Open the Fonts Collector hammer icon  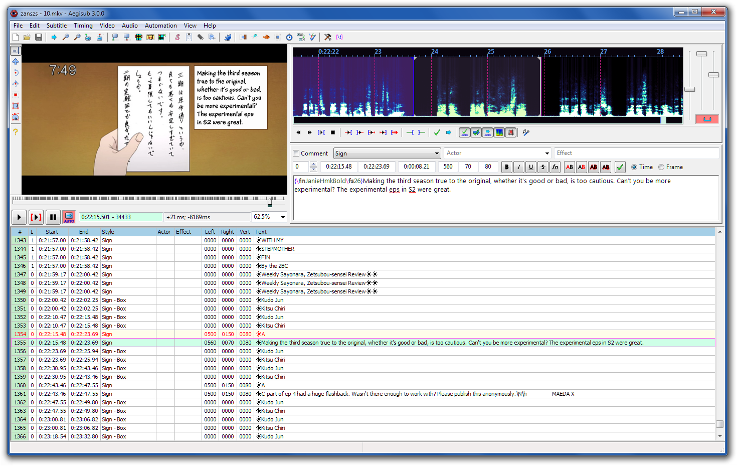coord(328,37)
